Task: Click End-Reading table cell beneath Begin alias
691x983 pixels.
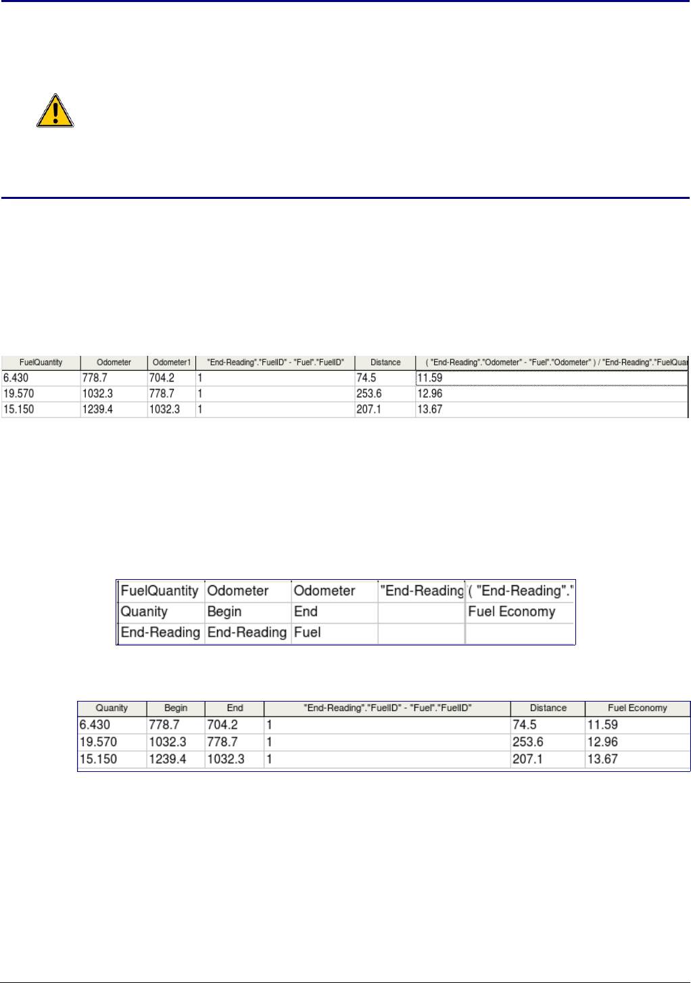Action: pyautogui.click(x=248, y=633)
